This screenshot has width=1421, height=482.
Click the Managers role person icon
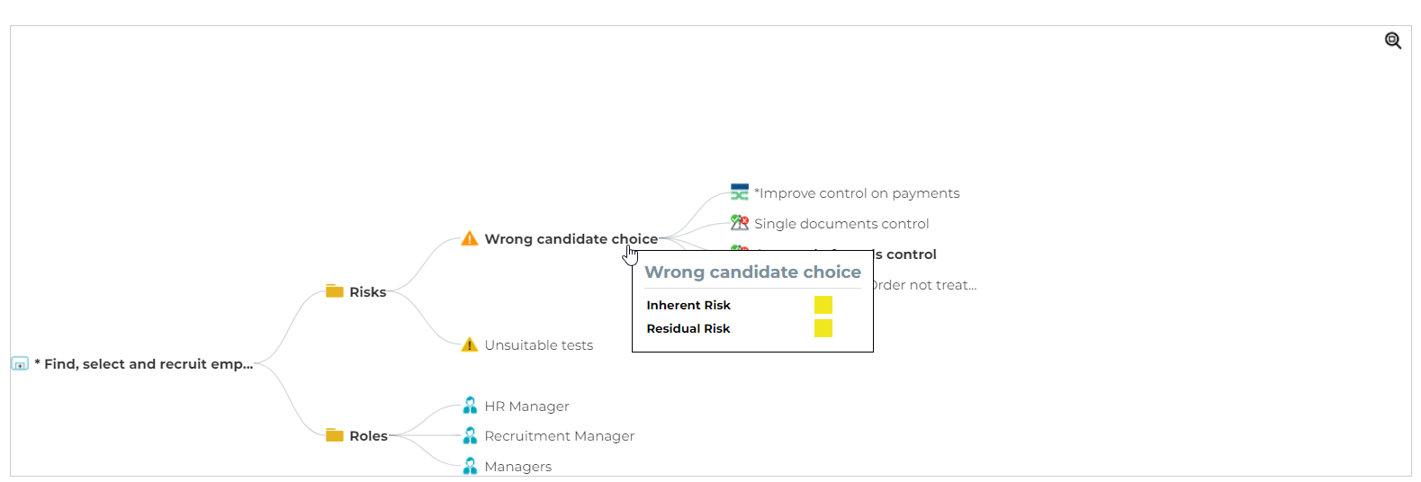tap(470, 466)
